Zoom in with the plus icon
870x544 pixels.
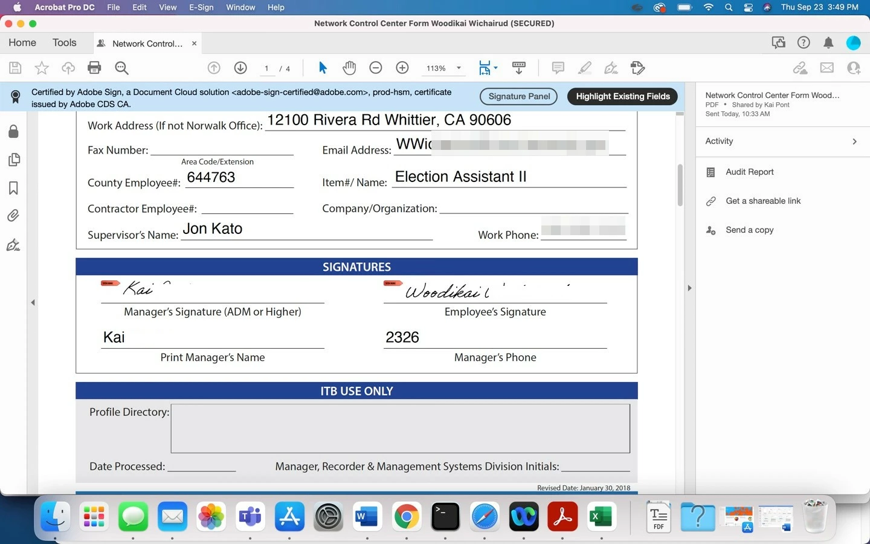point(402,68)
